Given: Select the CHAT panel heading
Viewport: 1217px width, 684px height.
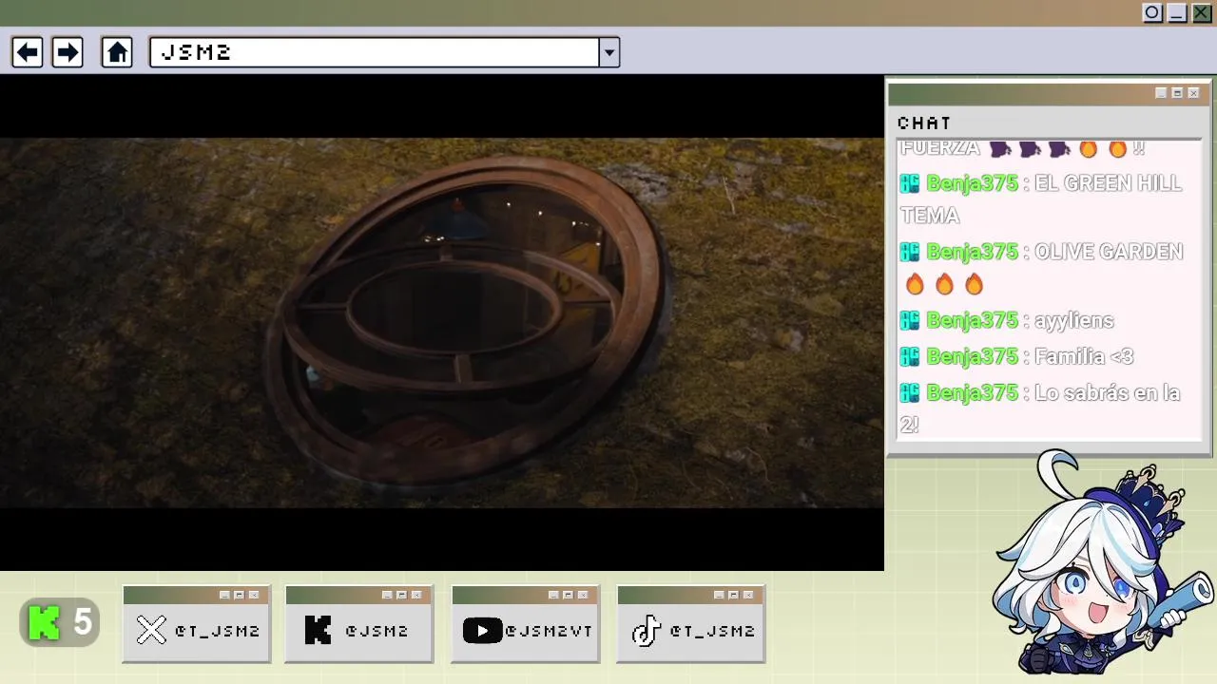Looking at the screenshot, I should tap(924, 123).
